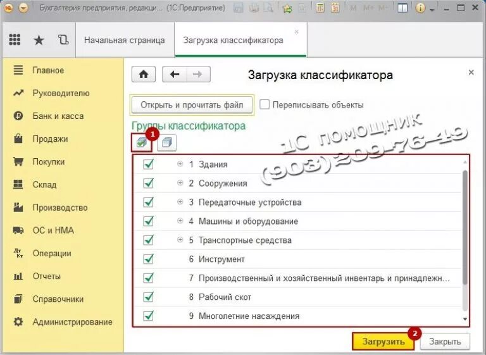Screen dimensions: 486x355
Task: Uncheck the 8 Рабочий скот checkbox
Action: pos(149,297)
